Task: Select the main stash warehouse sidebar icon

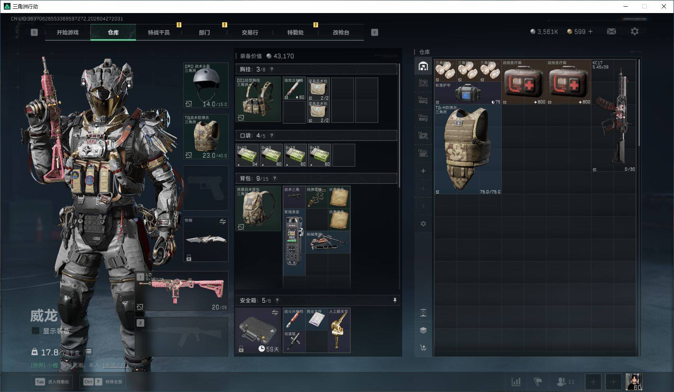Action: 423,66
